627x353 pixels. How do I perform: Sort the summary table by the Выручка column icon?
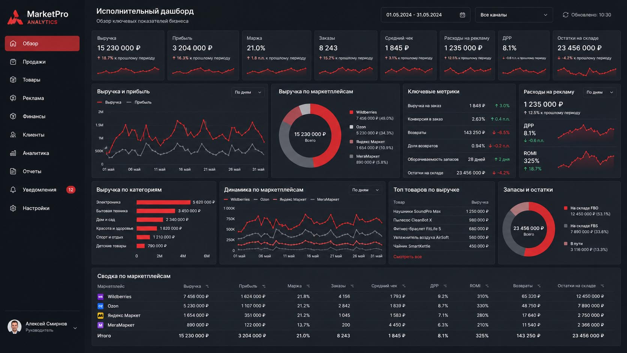207,286
